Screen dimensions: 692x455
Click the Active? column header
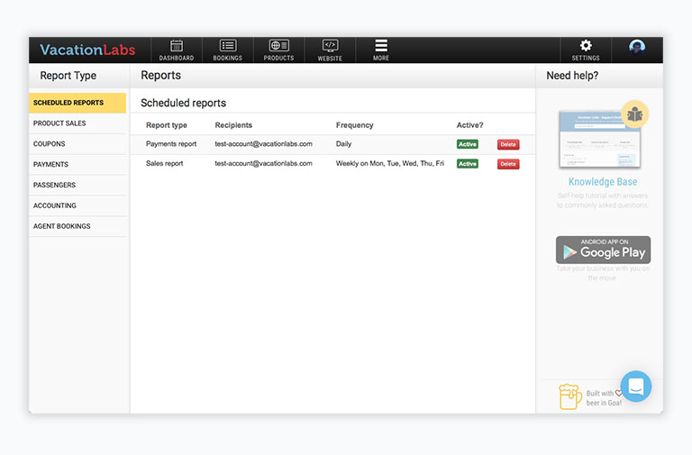(x=469, y=125)
